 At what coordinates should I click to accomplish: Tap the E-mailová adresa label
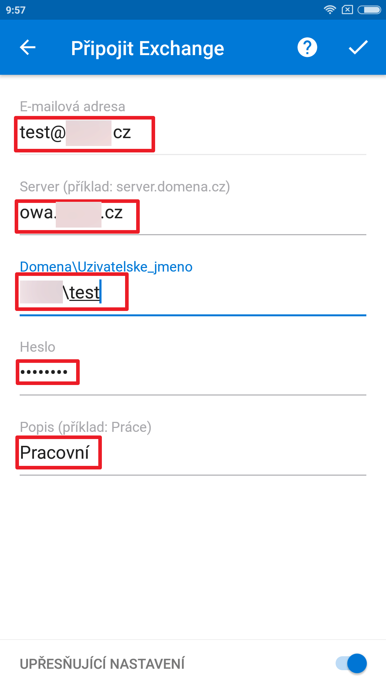(73, 106)
